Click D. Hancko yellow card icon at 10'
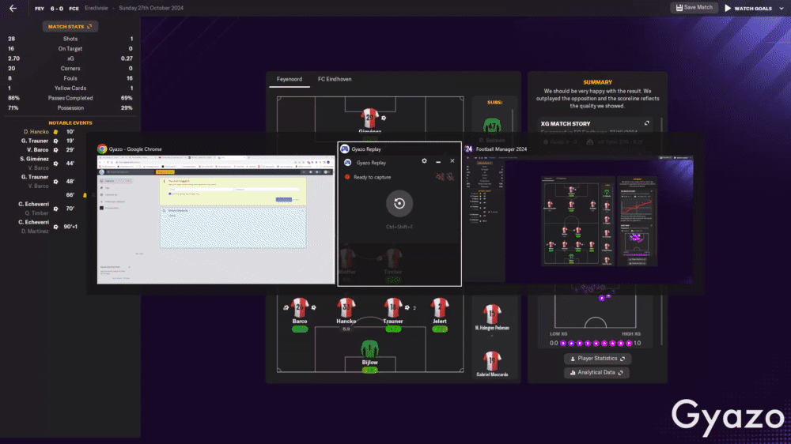 coord(55,132)
